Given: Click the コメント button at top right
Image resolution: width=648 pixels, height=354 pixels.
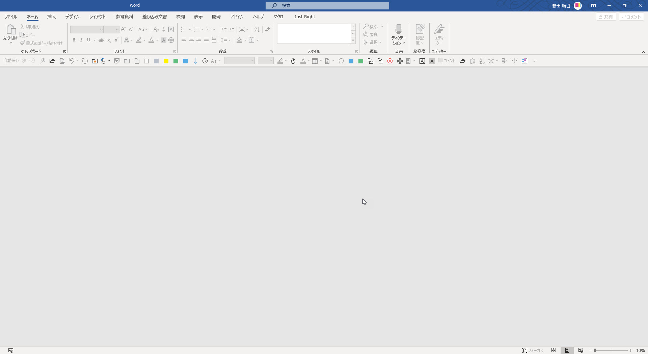Looking at the screenshot, I should (631, 17).
